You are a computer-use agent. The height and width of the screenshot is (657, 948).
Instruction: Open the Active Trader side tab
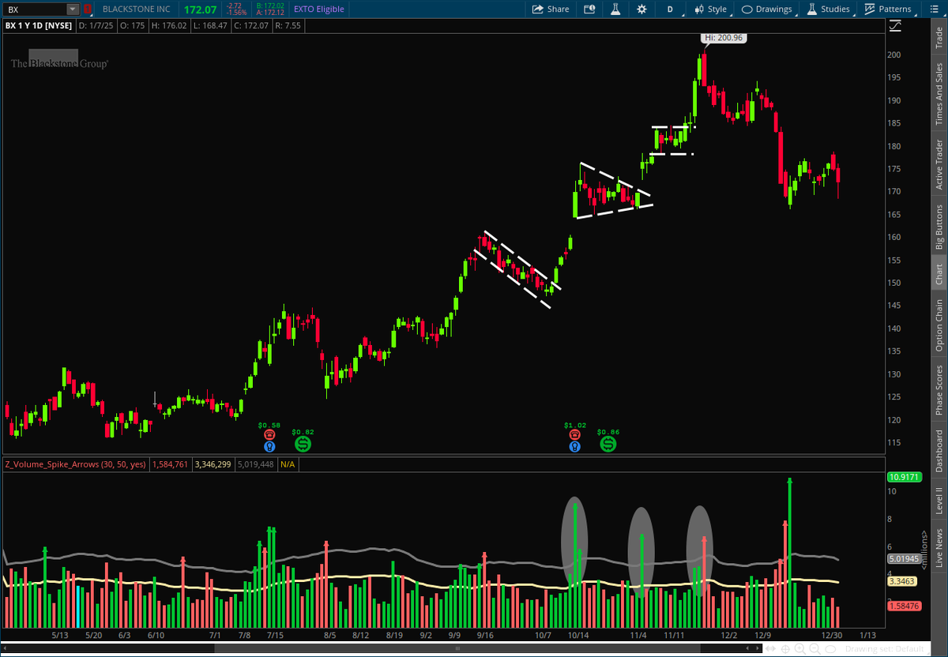[939, 164]
